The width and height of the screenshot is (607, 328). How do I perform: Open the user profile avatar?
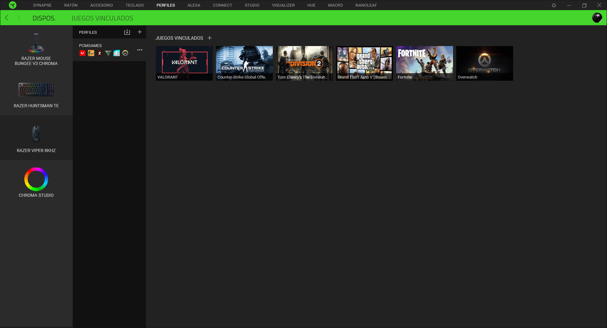(597, 18)
